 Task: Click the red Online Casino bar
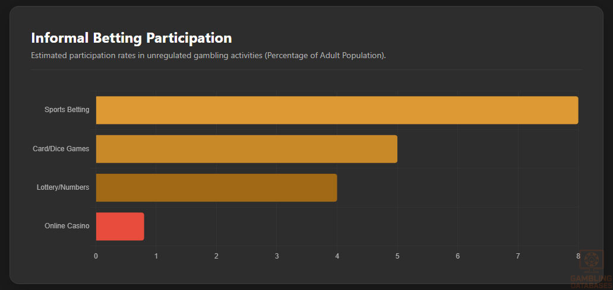click(120, 226)
